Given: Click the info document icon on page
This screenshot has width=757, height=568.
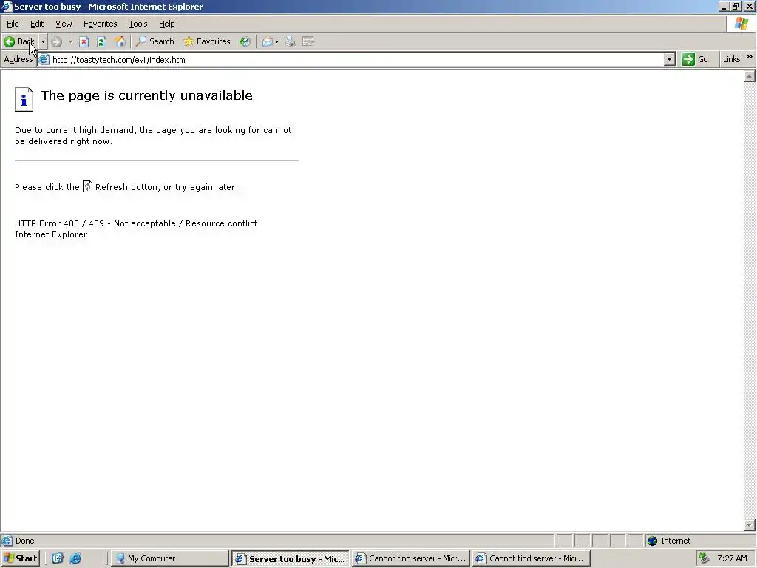Looking at the screenshot, I should (x=24, y=100).
